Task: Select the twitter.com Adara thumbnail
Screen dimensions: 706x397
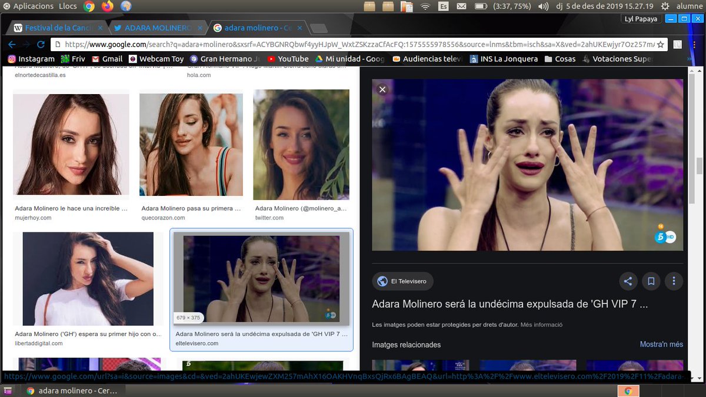Action: coord(301,145)
